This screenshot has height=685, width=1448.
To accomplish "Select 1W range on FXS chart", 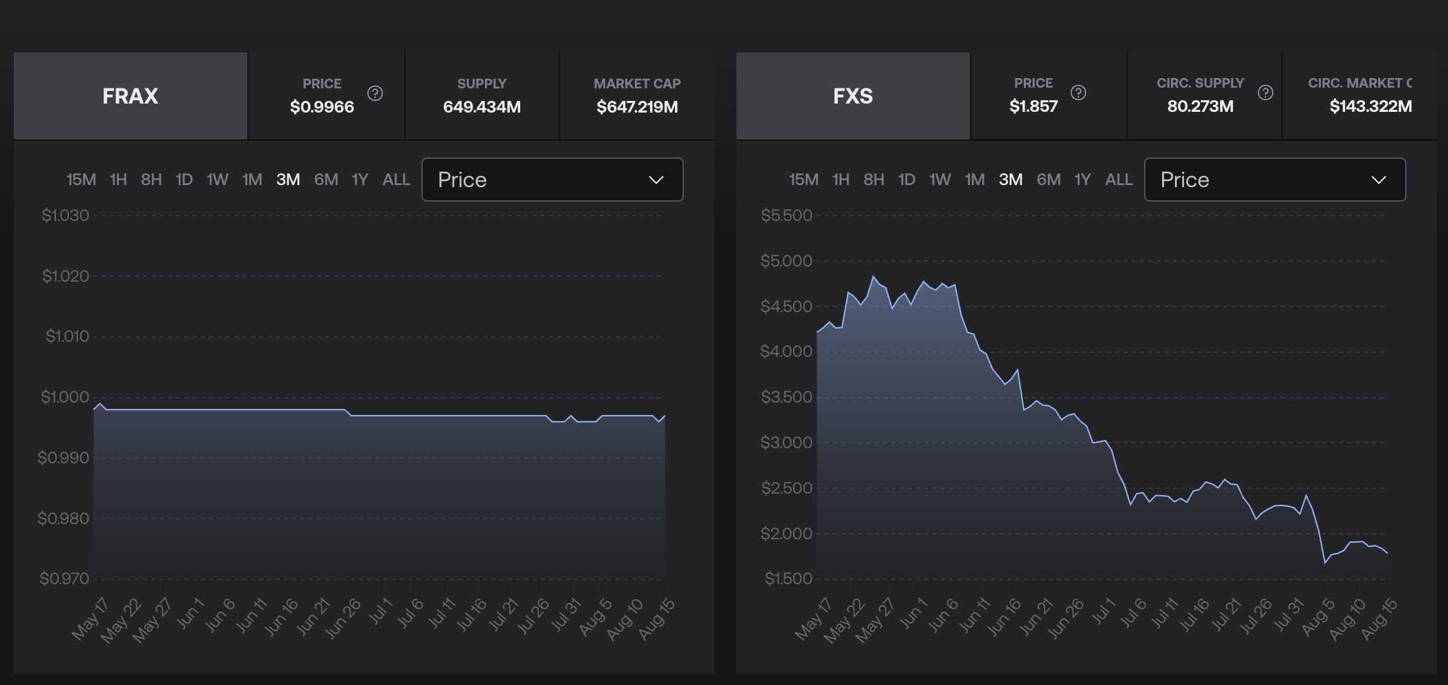I will click(940, 180).
